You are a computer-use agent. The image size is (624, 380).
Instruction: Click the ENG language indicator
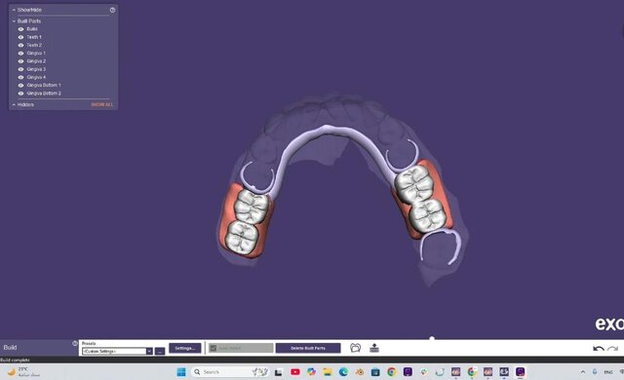click(x=608, y=372)
